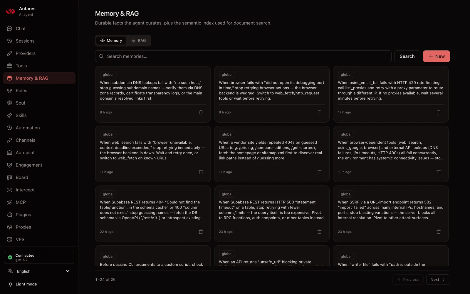
Task: Open the Proxies globe icon
Action: click(9, 227)
